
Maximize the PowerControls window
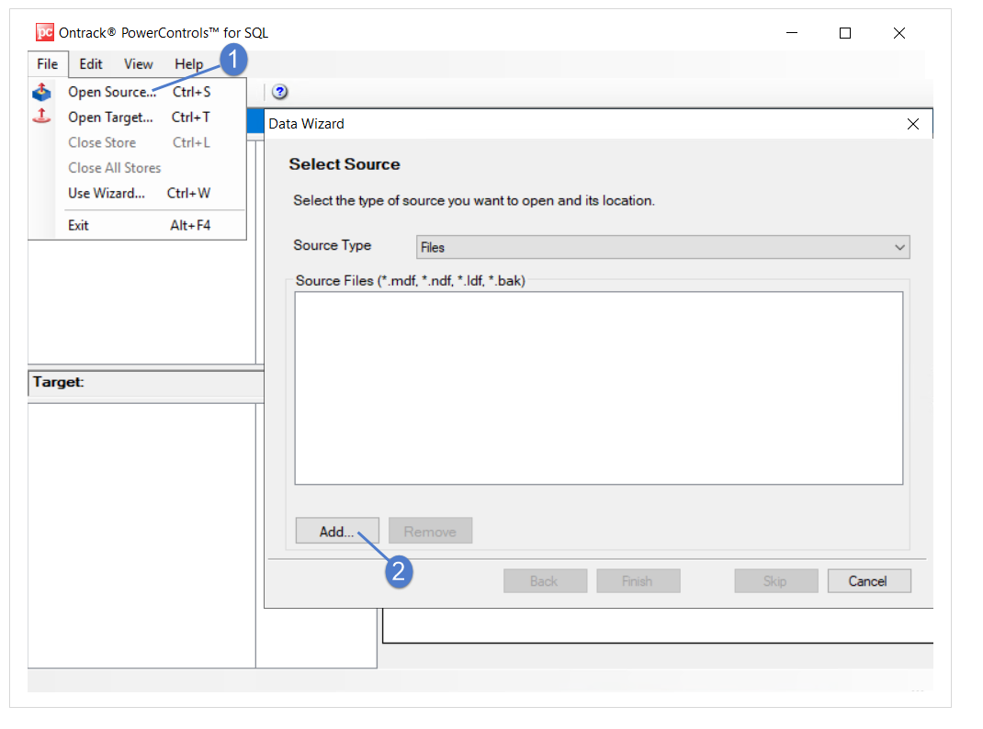pos(845,32)
